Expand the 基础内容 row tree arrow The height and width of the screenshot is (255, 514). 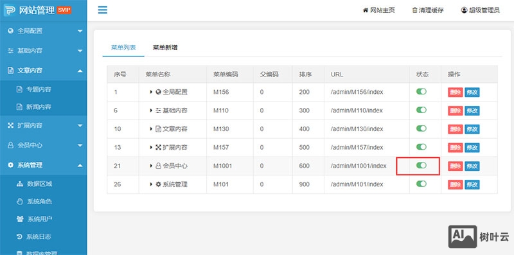coord(151,110)
